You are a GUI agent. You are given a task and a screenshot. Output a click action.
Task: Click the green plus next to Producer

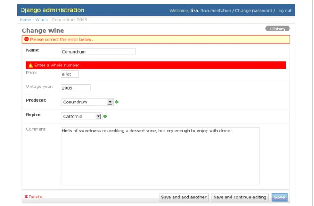116,102
